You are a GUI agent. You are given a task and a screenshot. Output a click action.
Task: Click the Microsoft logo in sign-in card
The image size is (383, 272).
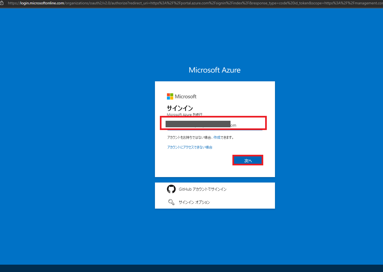(x=182, y=97)
